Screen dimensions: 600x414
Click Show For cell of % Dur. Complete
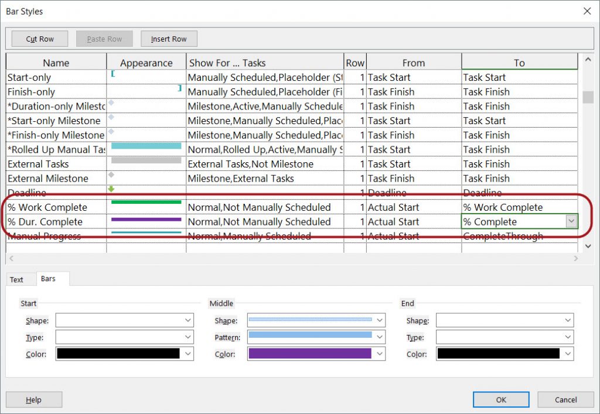pyautogui.click(x=265, y=222)
